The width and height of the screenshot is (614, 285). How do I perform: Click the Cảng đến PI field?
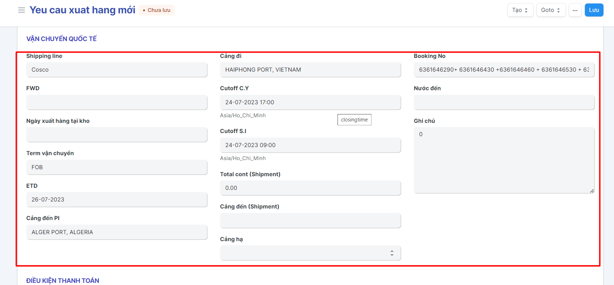pos(116,232)
